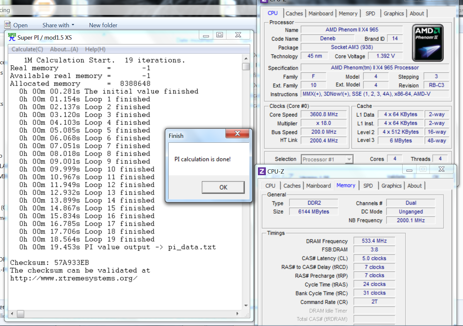Maximize the Super PI window
463x326 pixels.
coord(220,35)
